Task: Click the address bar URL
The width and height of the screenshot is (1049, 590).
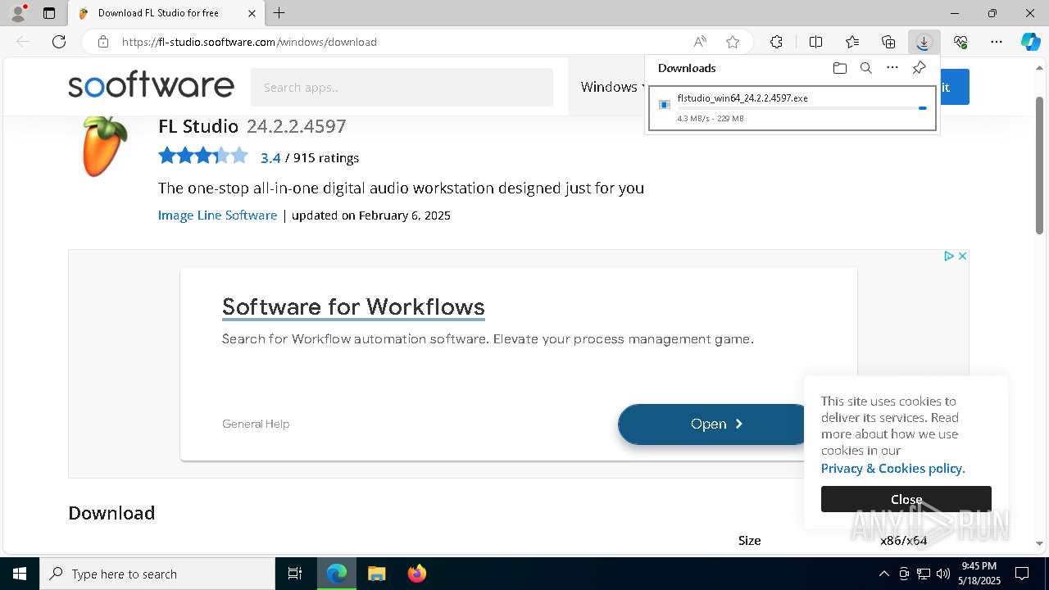Action: pyautogui.click(x=249, y=42)
